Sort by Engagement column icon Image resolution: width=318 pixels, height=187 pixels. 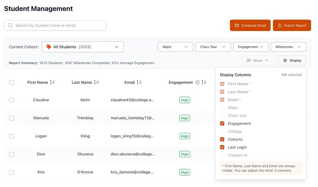point(204,82)
